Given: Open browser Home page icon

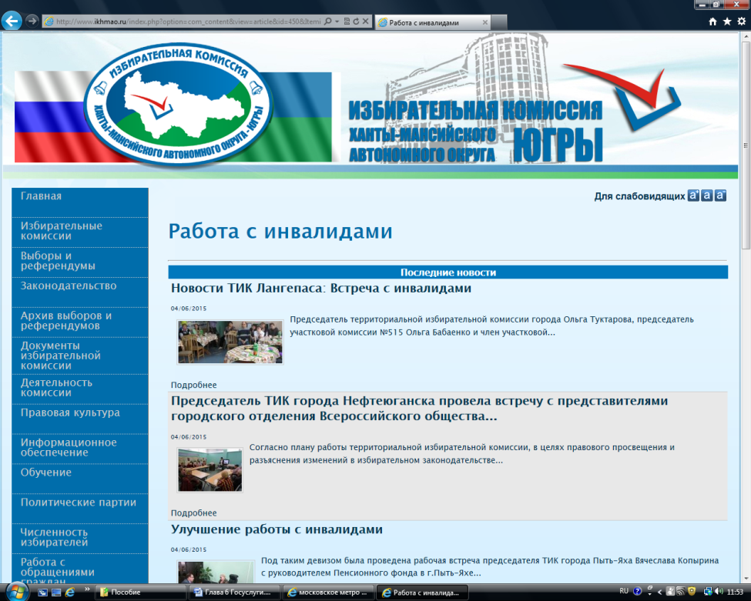Looking at the screenshot, I should point(712,22).
